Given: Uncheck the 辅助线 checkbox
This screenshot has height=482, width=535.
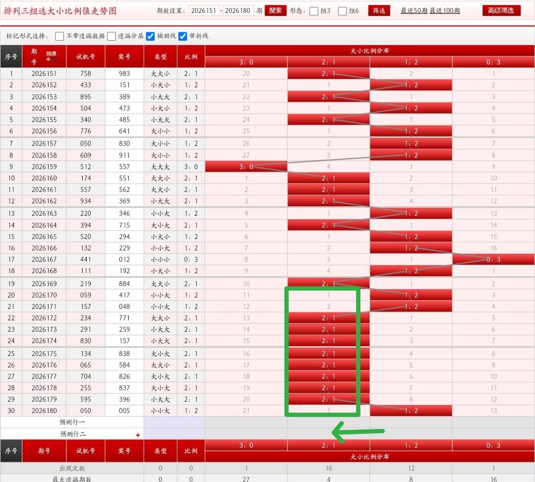Looking at the screenshot, I should [x=150, y=36].
